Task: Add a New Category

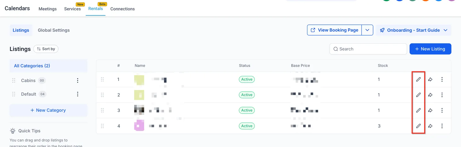Action: coord(48,110)
